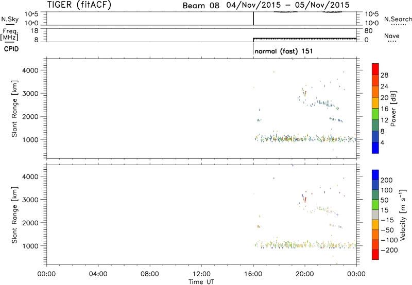Select the -15 velocity tick value
The width and height of the screenshot is (412, 285).
click(x=387, y=220)
